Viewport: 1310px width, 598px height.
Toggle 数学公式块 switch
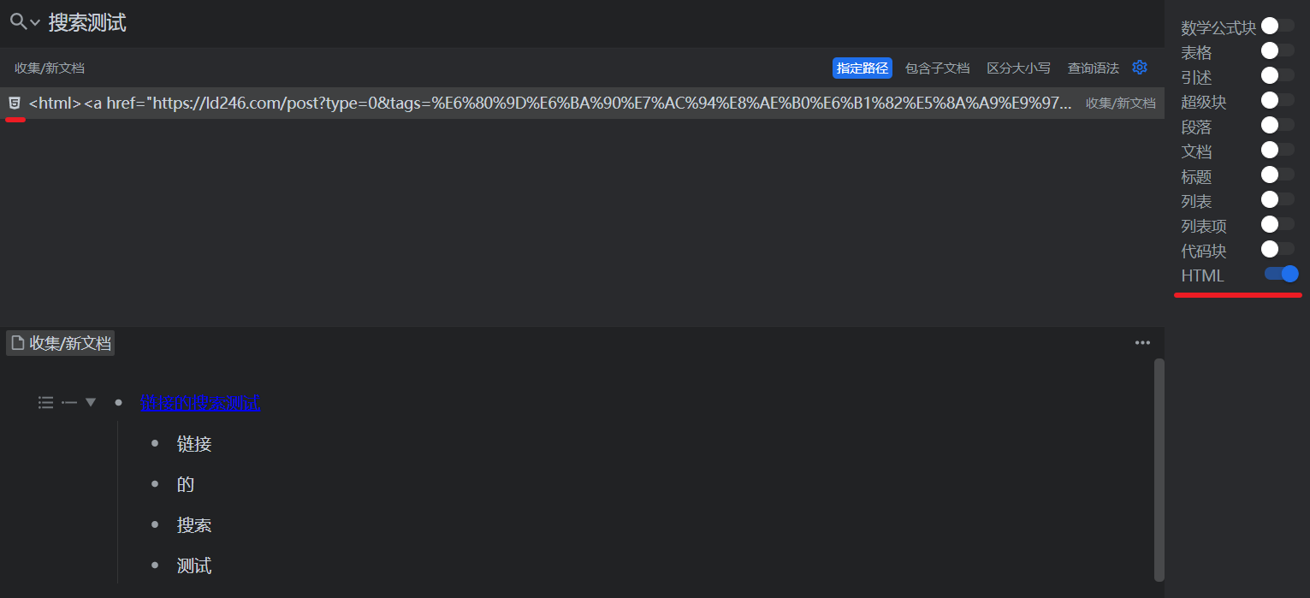(x=1277, y=26)
